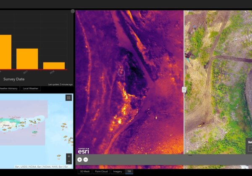The width and height of the screenshot is (252, 176).
Task: Click the Ponce label on map
Action: (5, 124)
